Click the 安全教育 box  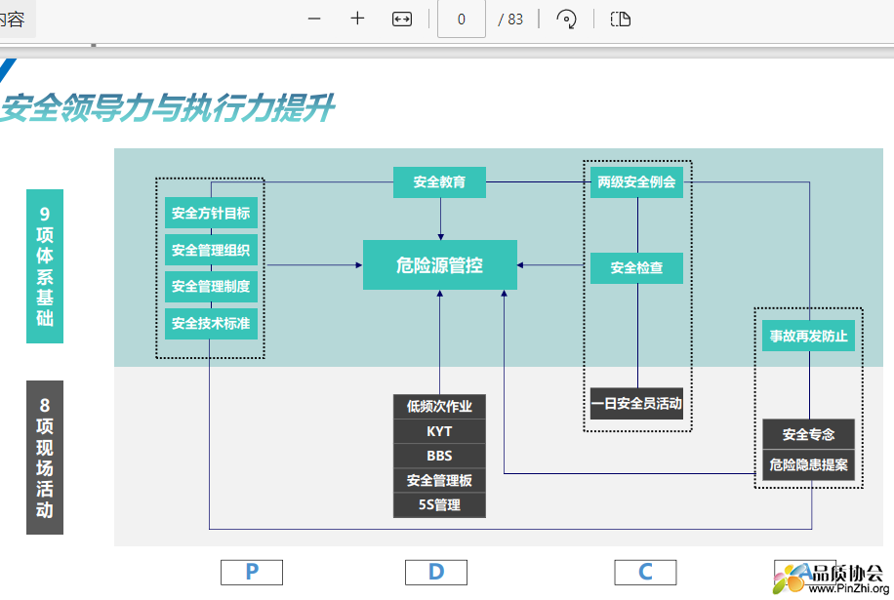pyautogui.click(x=439, y=182)
